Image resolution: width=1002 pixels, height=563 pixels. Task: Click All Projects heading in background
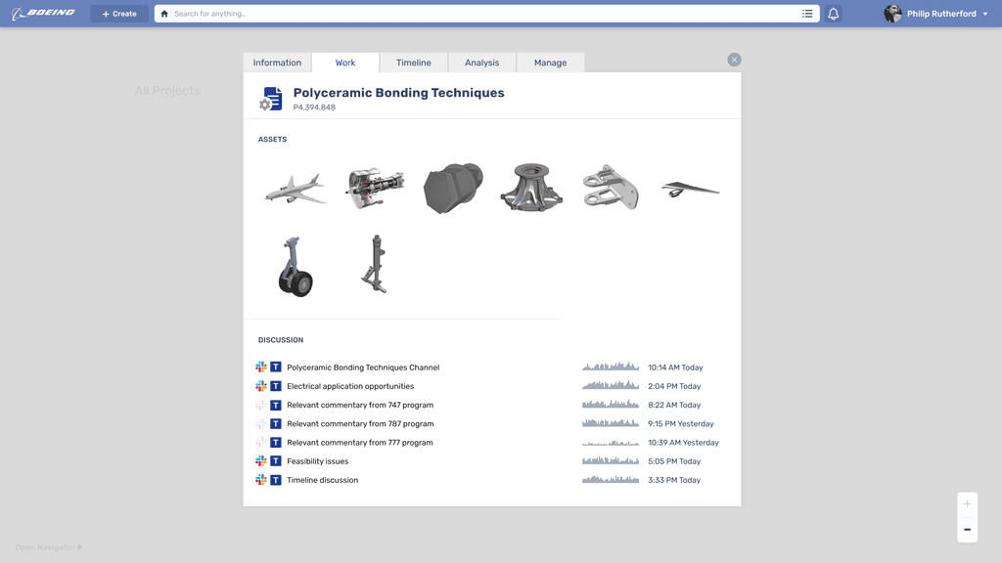[167, 91]
